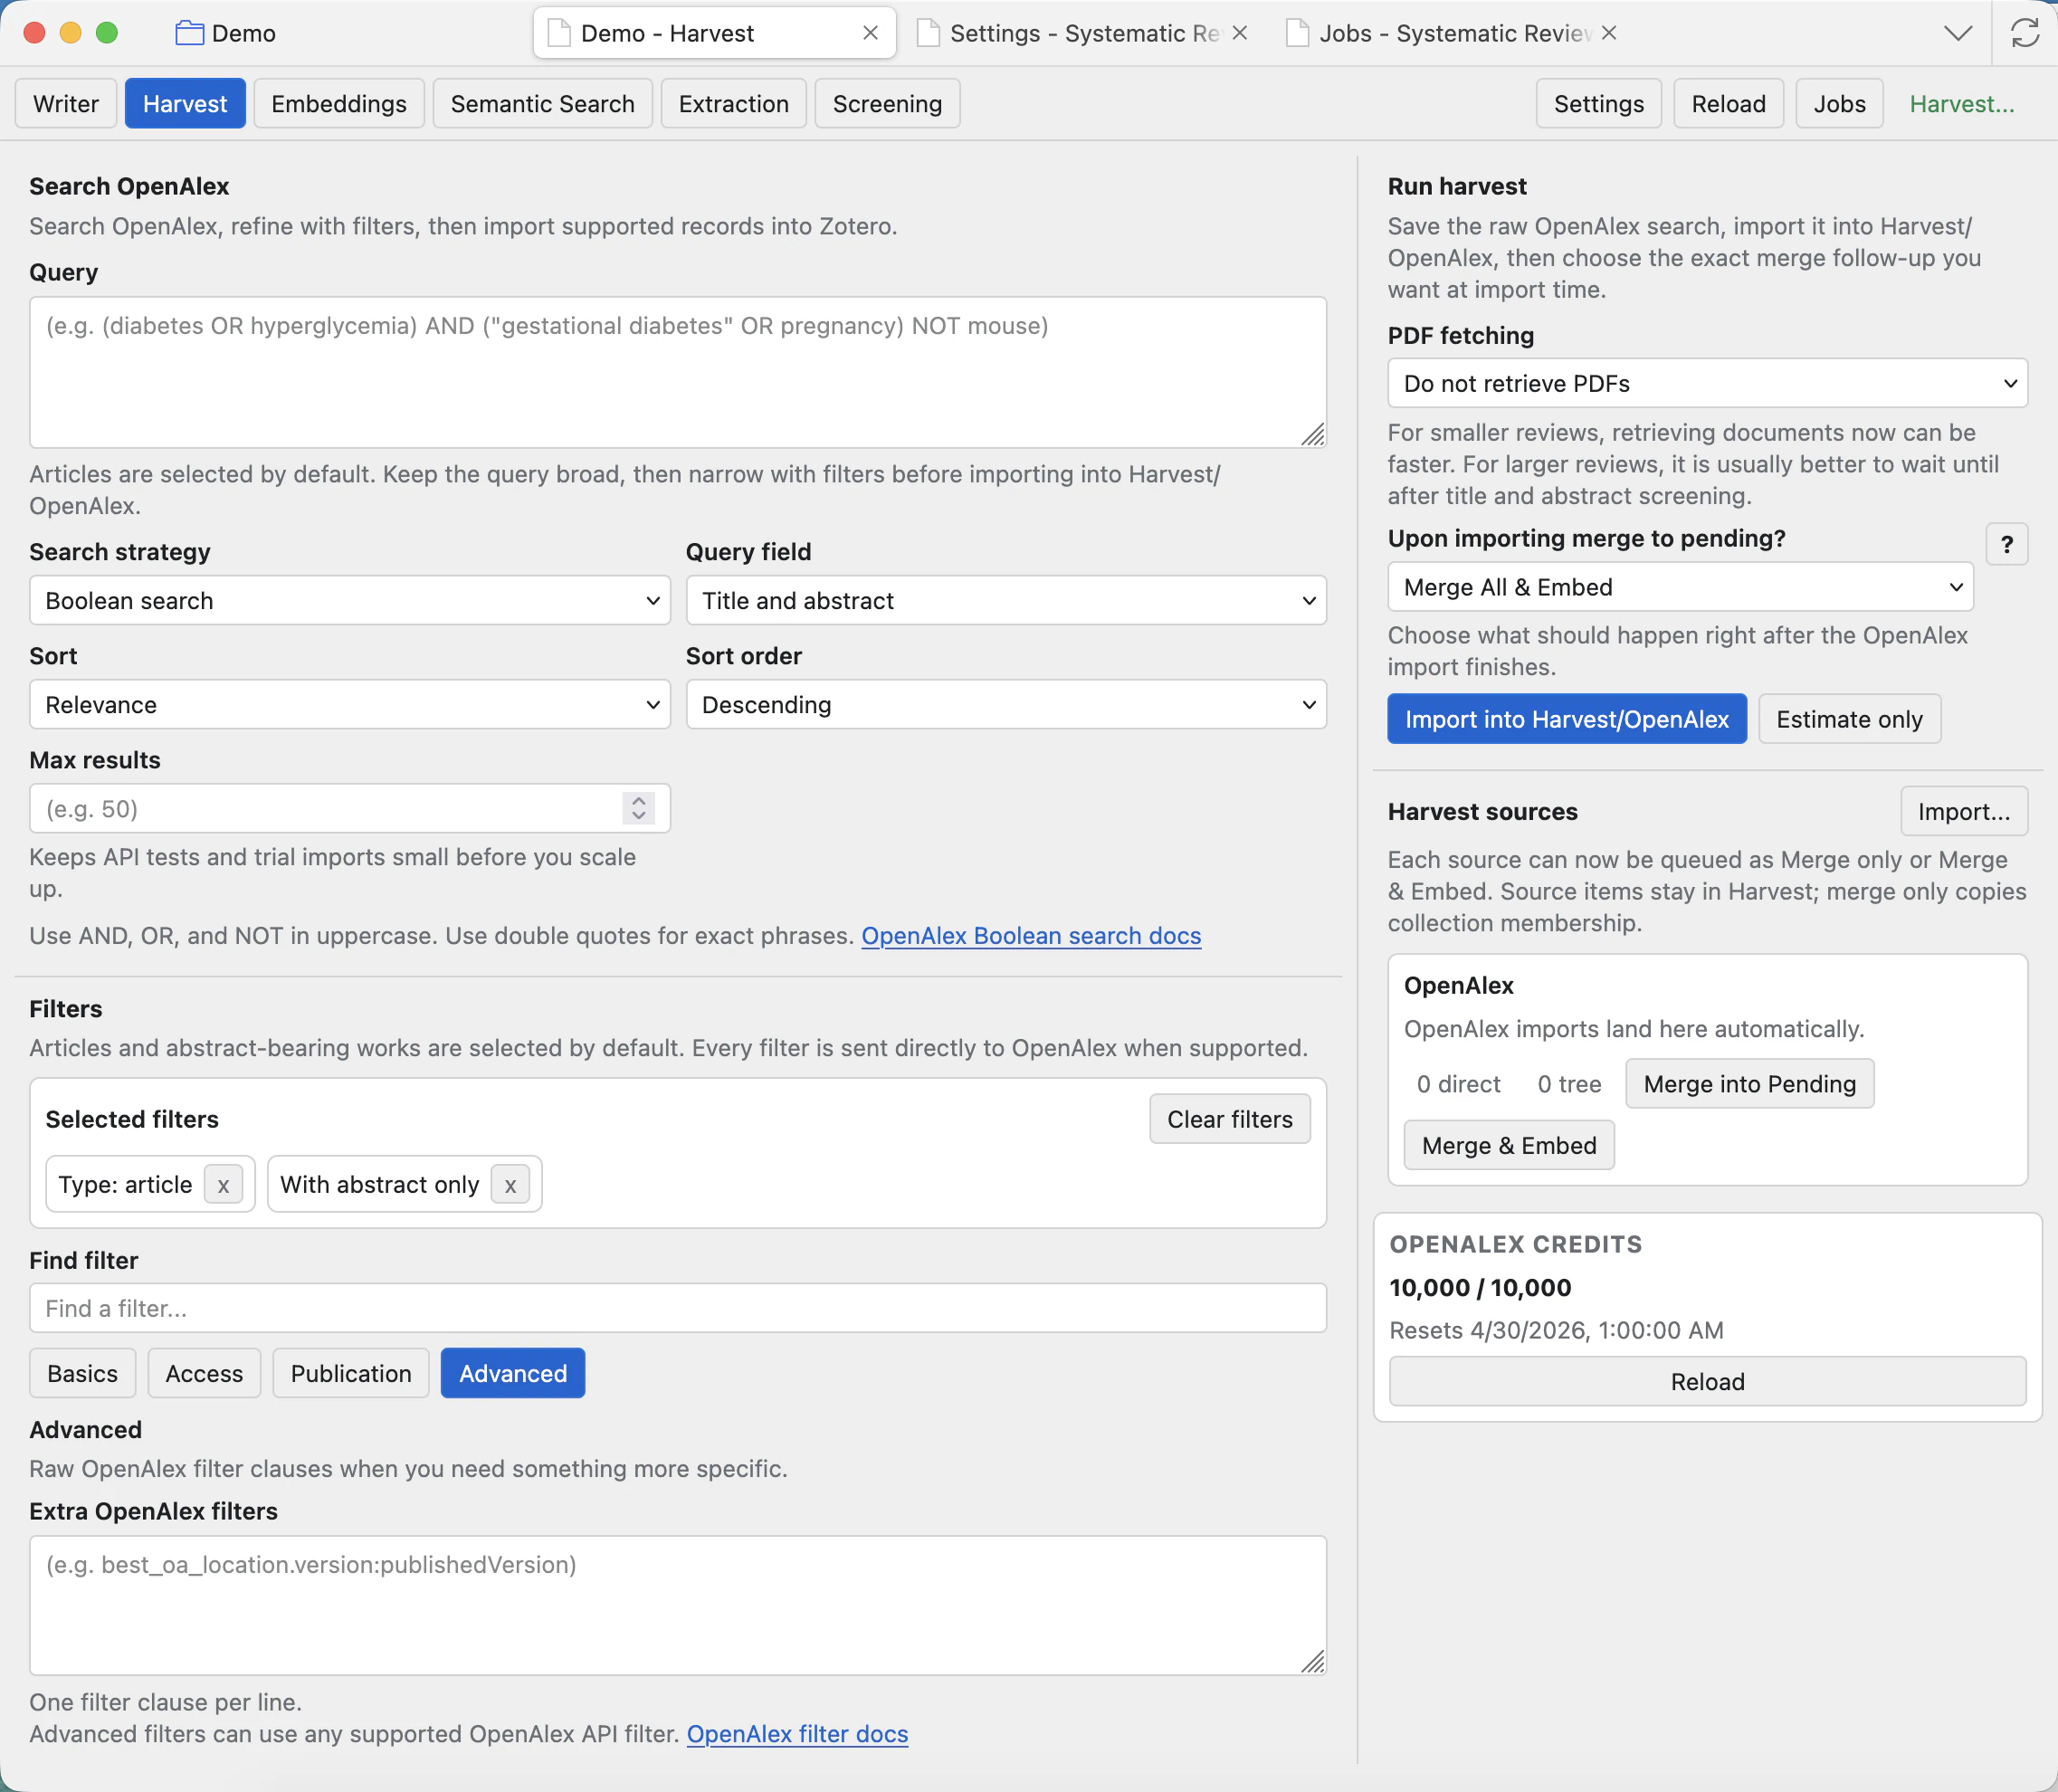
Task: Reload the OpenAlex credits
Action: 1707,1381
